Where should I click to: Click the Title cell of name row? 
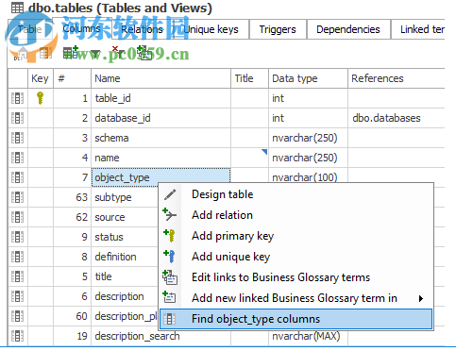[x=249, y=158]
